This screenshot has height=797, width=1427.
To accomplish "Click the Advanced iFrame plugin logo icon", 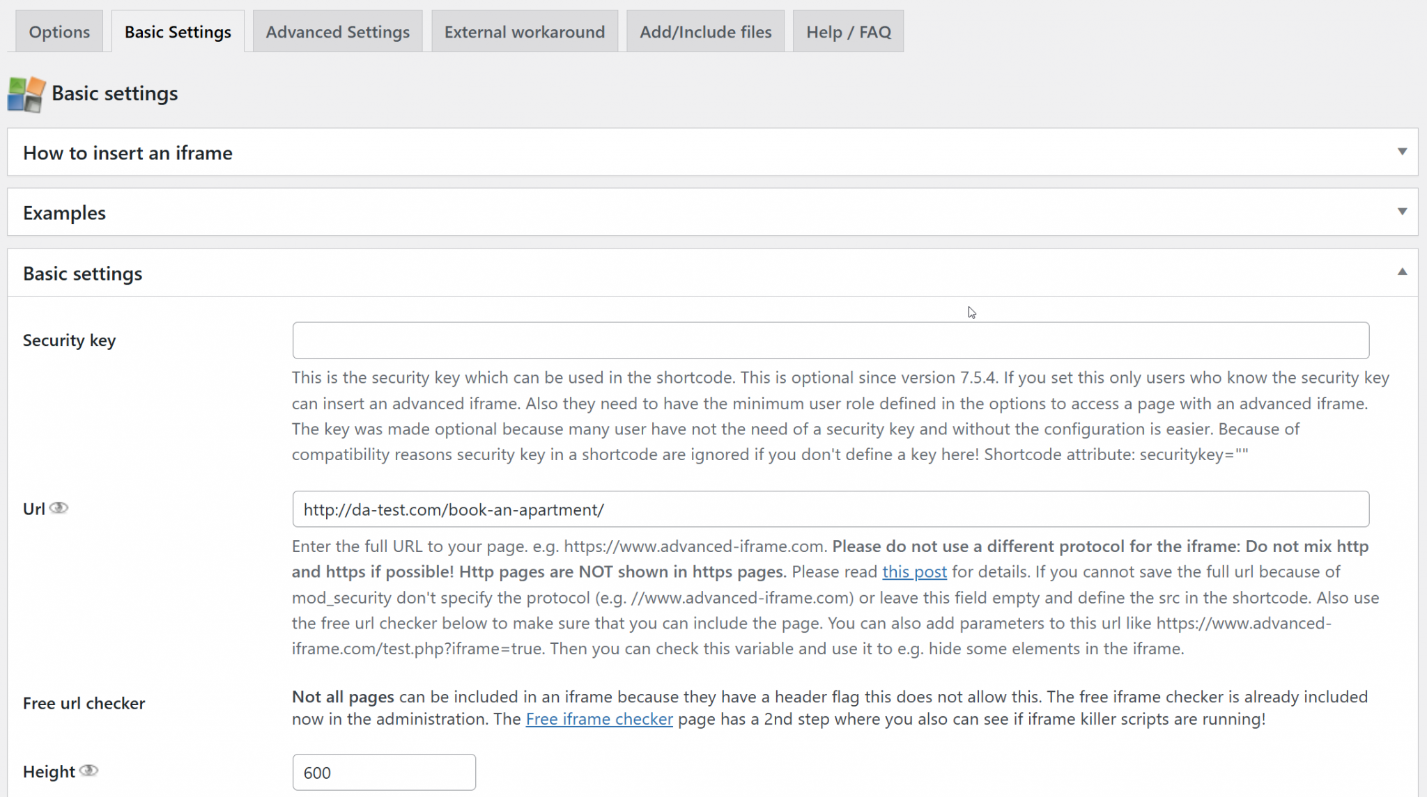I will (x=26, y=94).
